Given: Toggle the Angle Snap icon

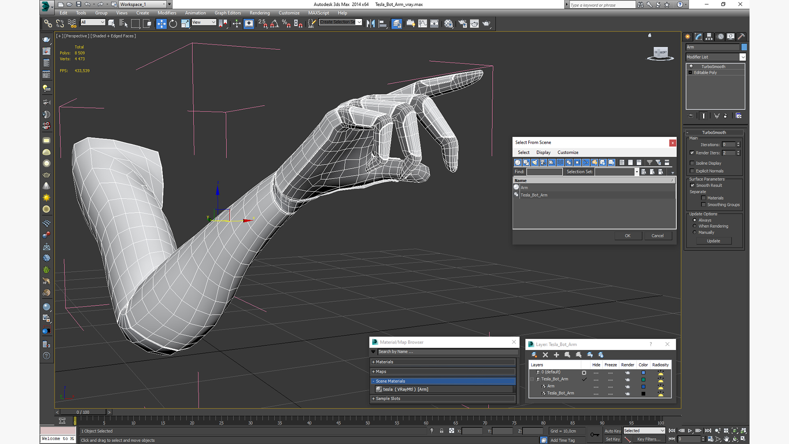Looking at the screenshot, I should coord(275,24).
